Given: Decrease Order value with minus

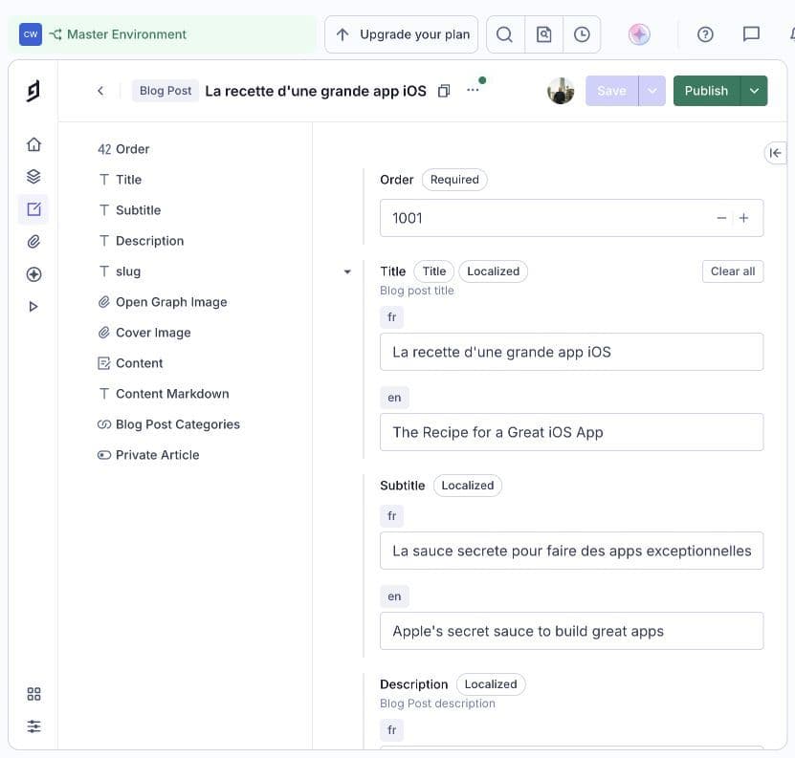Looking at the screenshot, I should (x=721, y=218).
